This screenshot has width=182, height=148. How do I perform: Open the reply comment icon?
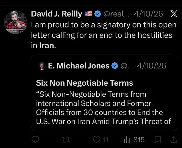pos(35,139)
